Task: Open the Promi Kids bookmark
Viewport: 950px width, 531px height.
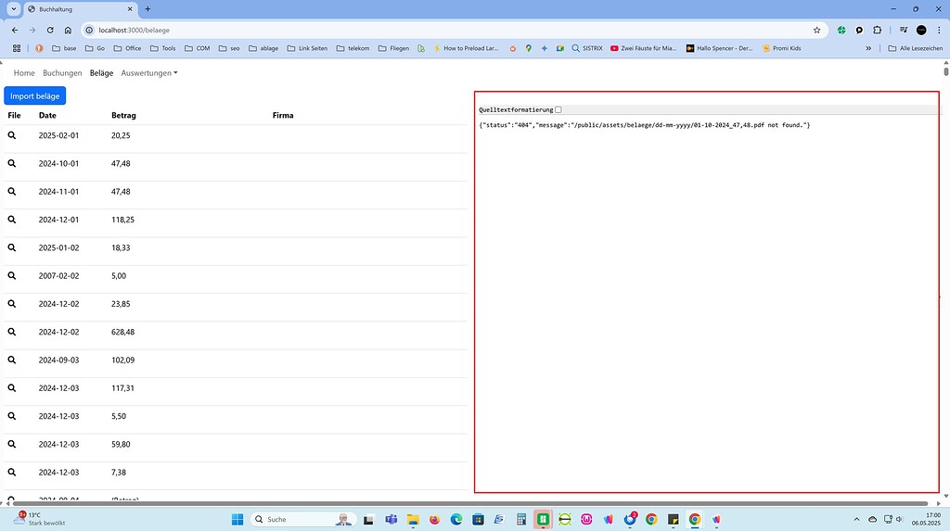Action: point(781,48)
